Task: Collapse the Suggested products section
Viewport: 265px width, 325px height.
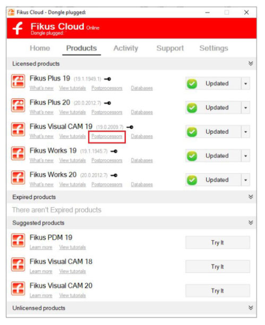Action: point(251,223)
